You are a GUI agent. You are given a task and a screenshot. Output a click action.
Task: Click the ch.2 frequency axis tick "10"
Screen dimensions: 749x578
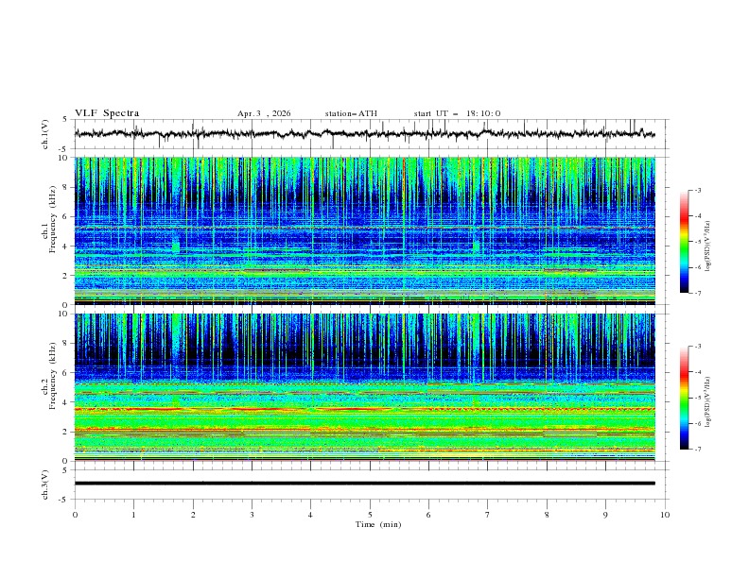pos(64,314)
